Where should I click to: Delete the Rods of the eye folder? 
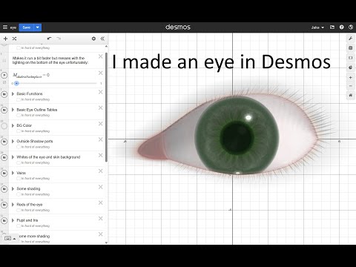point(100,202)
